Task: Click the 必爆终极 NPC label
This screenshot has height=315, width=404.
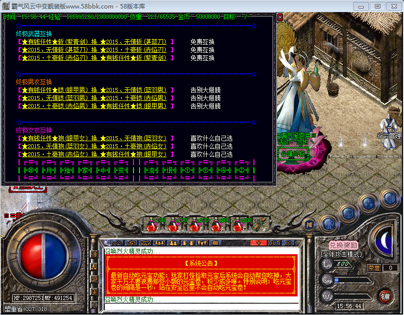Action: 293,154
